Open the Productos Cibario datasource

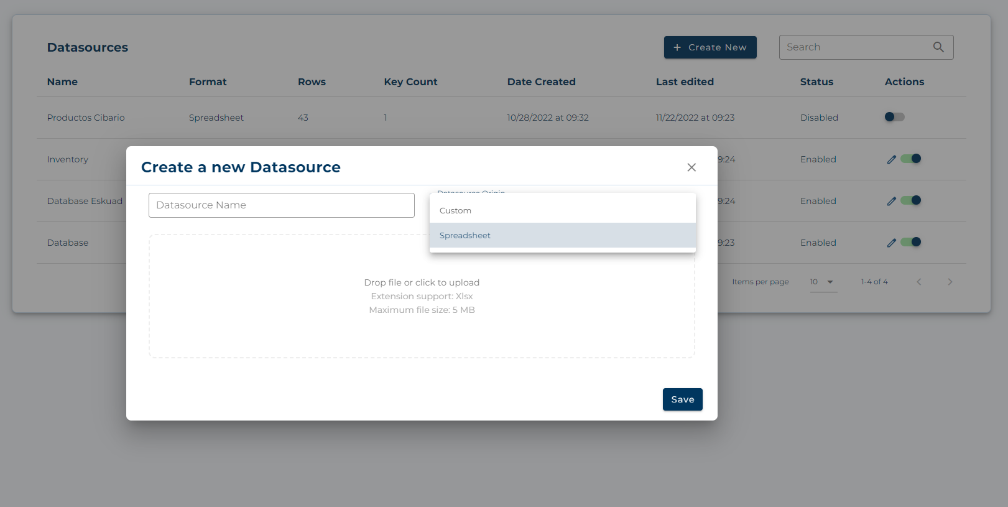point(86,118)
